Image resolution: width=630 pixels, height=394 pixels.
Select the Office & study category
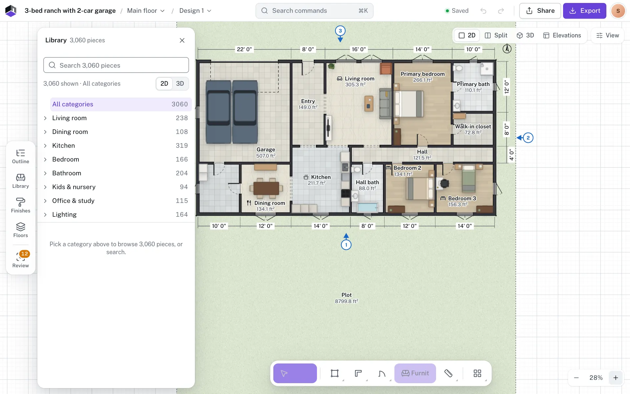[x=116, y=201]
